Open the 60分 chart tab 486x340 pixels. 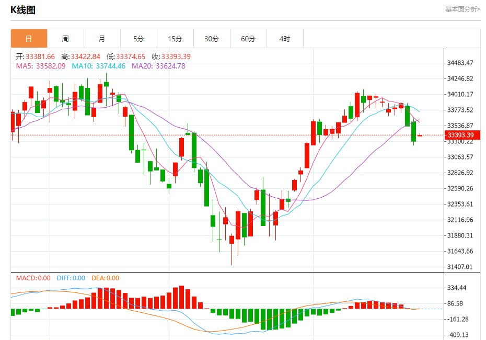click(x=248, y=39)
